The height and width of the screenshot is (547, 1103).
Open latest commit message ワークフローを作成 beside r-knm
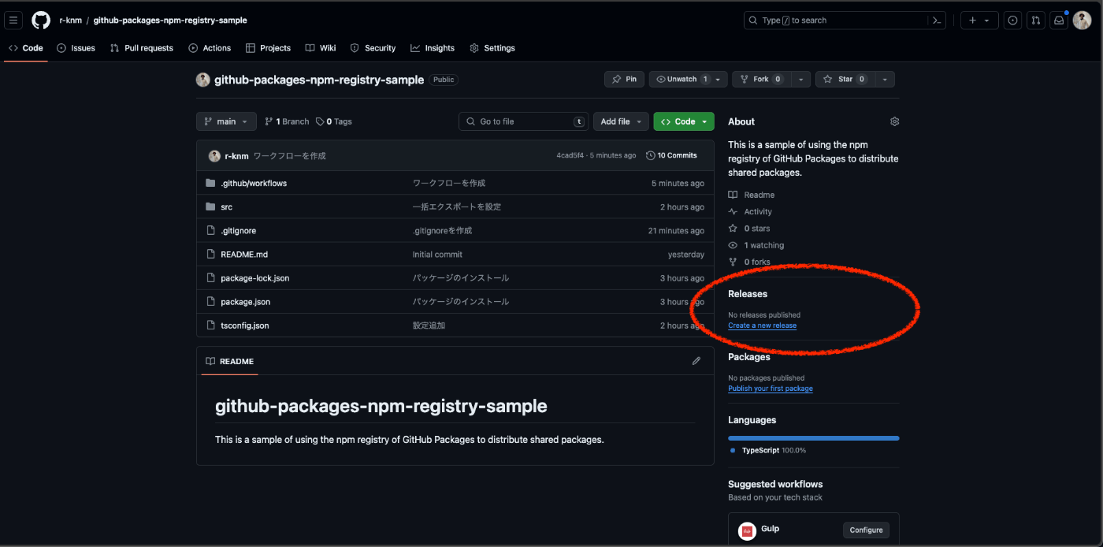pos(289,156)
